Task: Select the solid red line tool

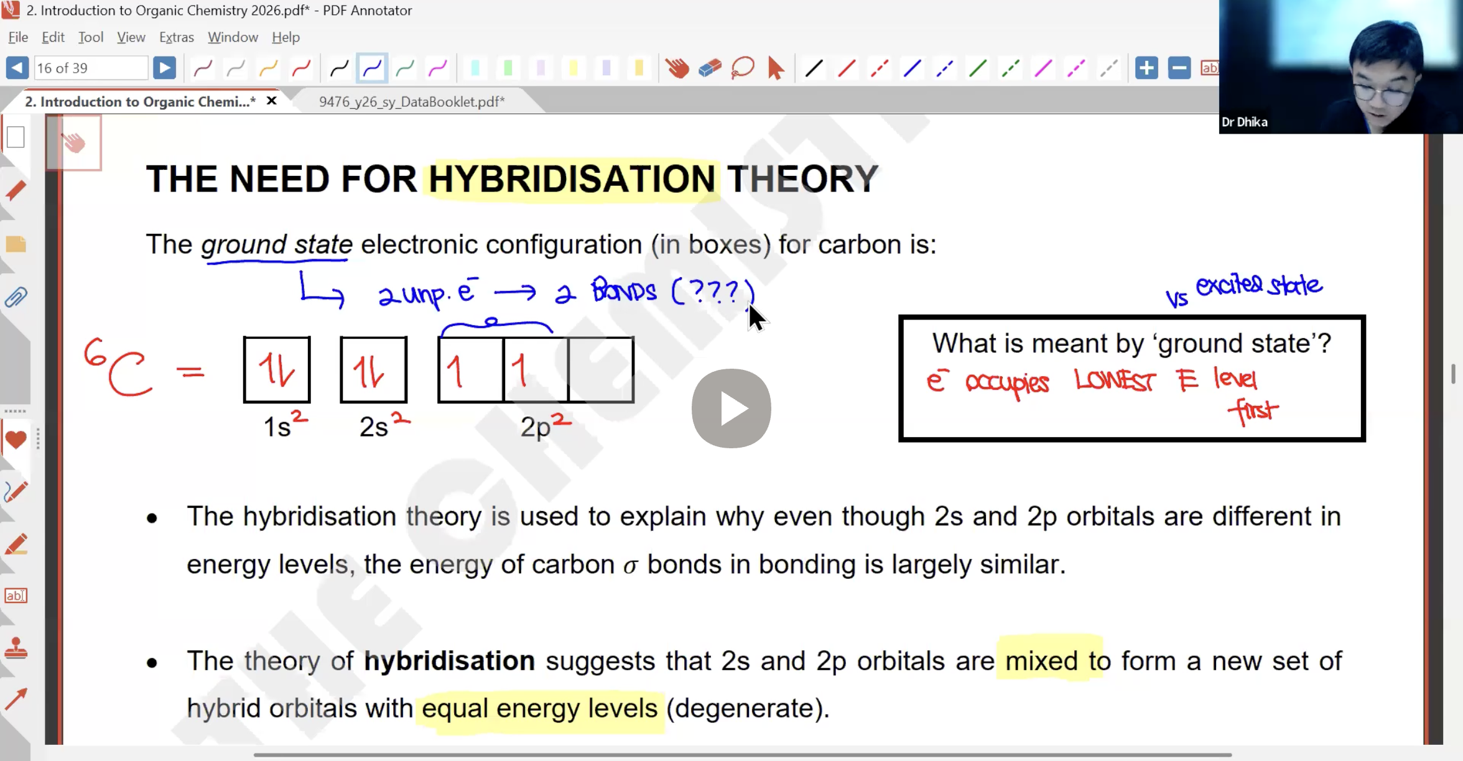Action: [x=847, y=68]
